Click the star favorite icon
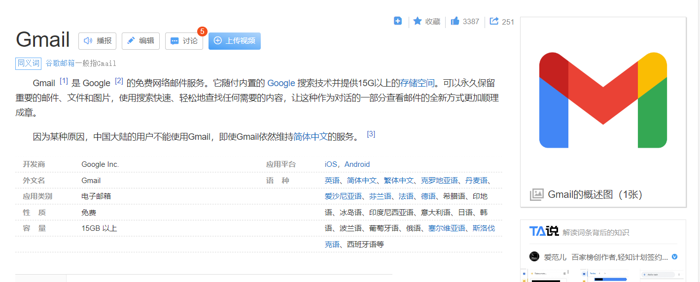Viewport: 700px width, 282px height. [x=418, y=21]
